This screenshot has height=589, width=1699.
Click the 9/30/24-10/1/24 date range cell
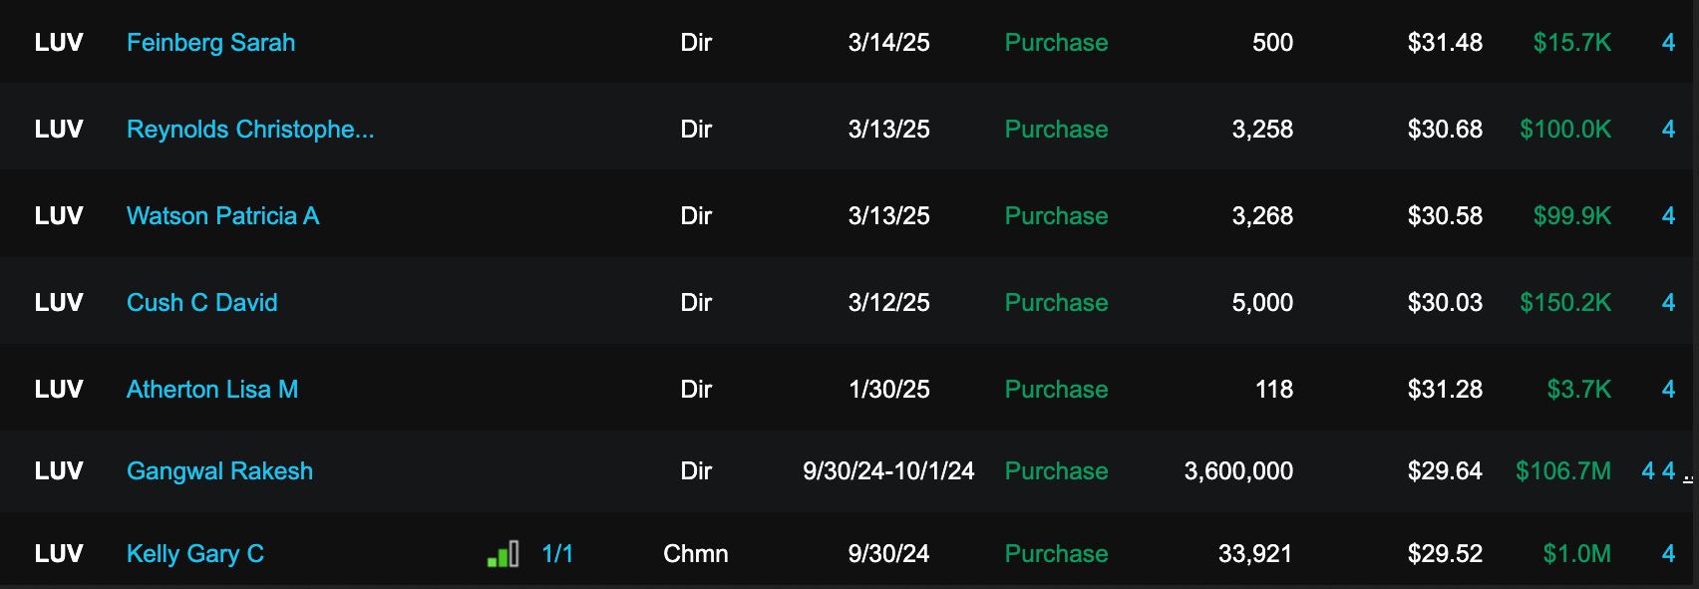(x=888, y=471)
